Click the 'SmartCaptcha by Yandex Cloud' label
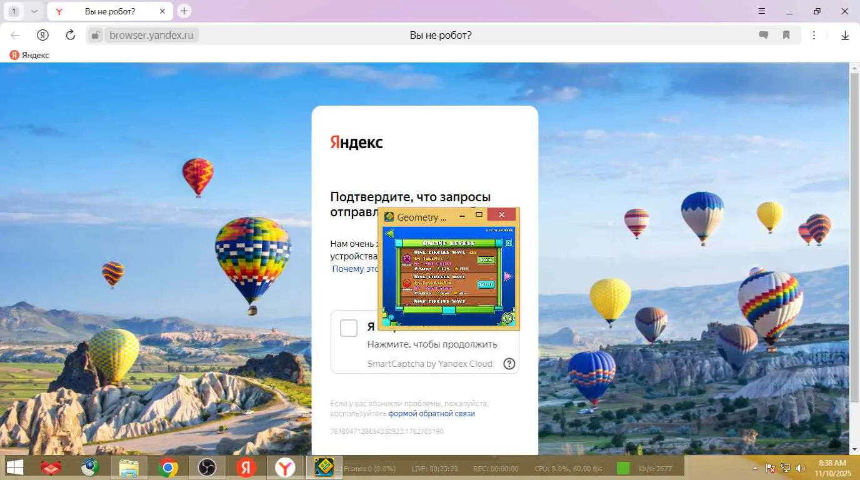 (x=429, y=364)
